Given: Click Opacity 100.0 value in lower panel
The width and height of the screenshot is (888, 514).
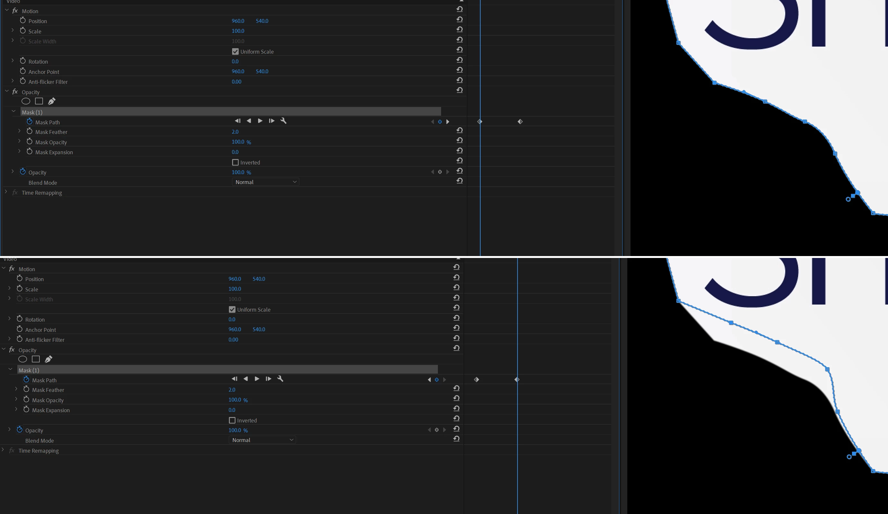Looking at the screenshot, I should (235, 430).
